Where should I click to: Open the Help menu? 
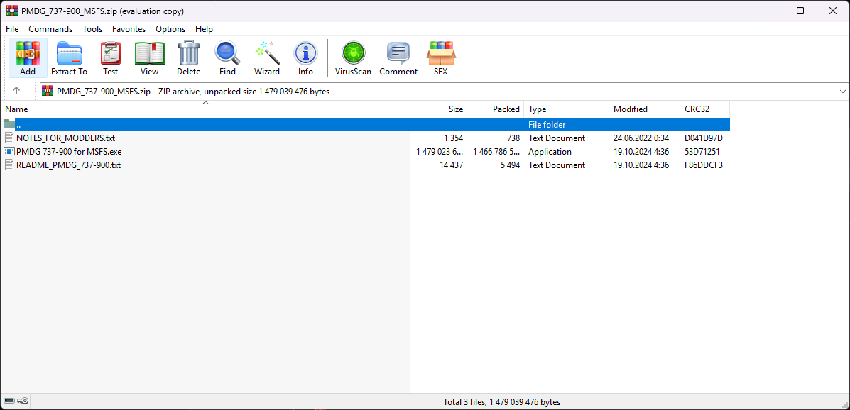204,28
